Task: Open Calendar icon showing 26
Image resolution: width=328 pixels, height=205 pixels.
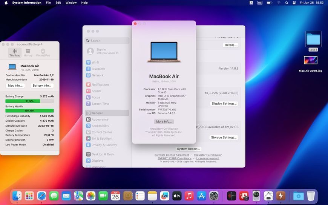Action: coord(115,196)
